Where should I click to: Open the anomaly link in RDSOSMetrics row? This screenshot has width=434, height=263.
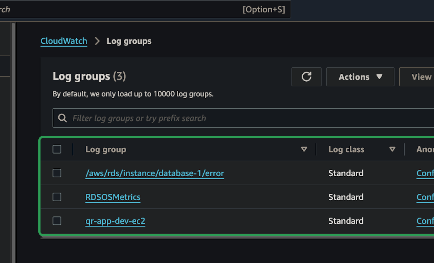tap(425, 197)
